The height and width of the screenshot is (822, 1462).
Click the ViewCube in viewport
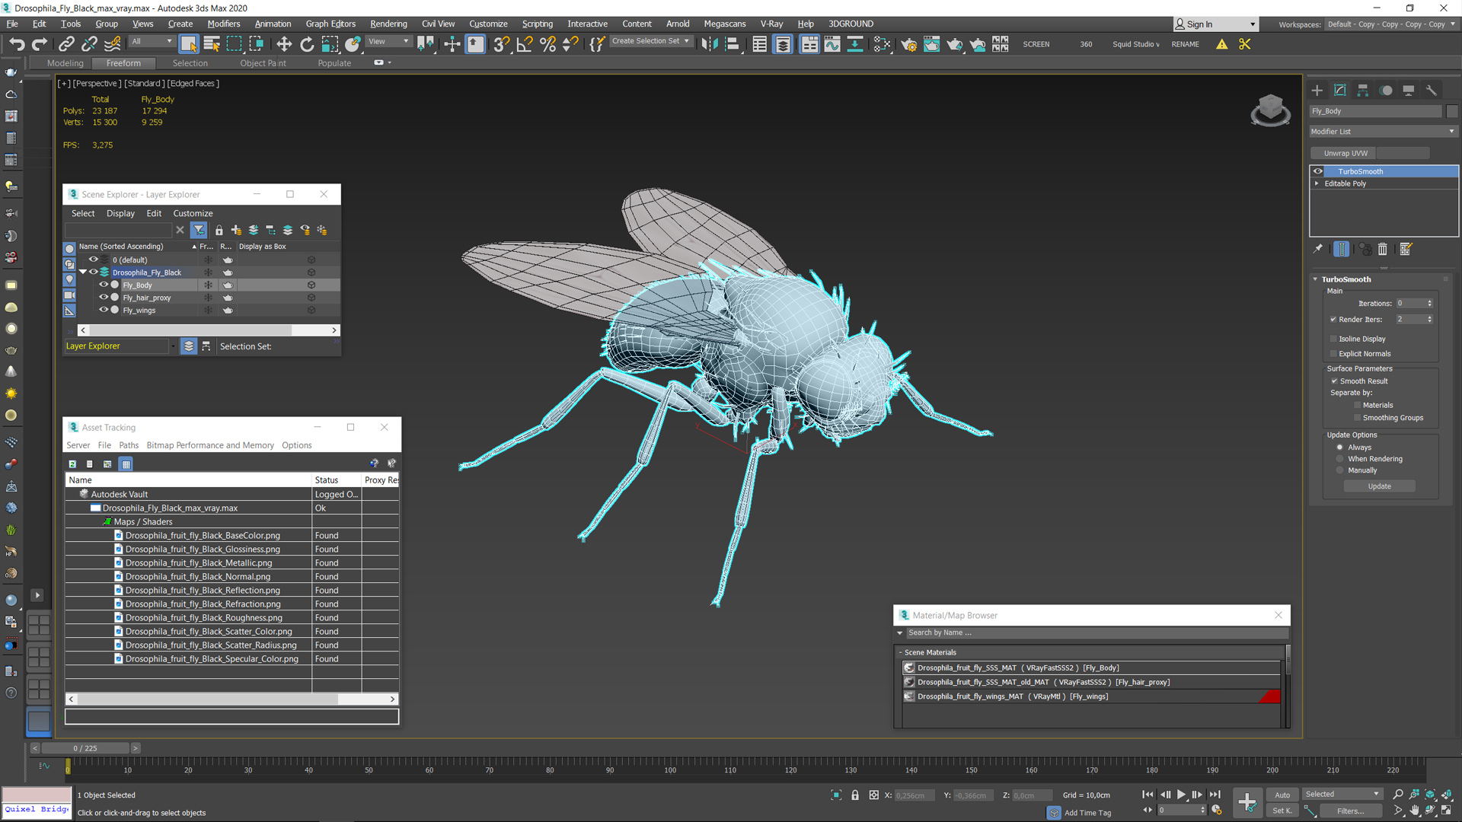tap(1270, 110)
